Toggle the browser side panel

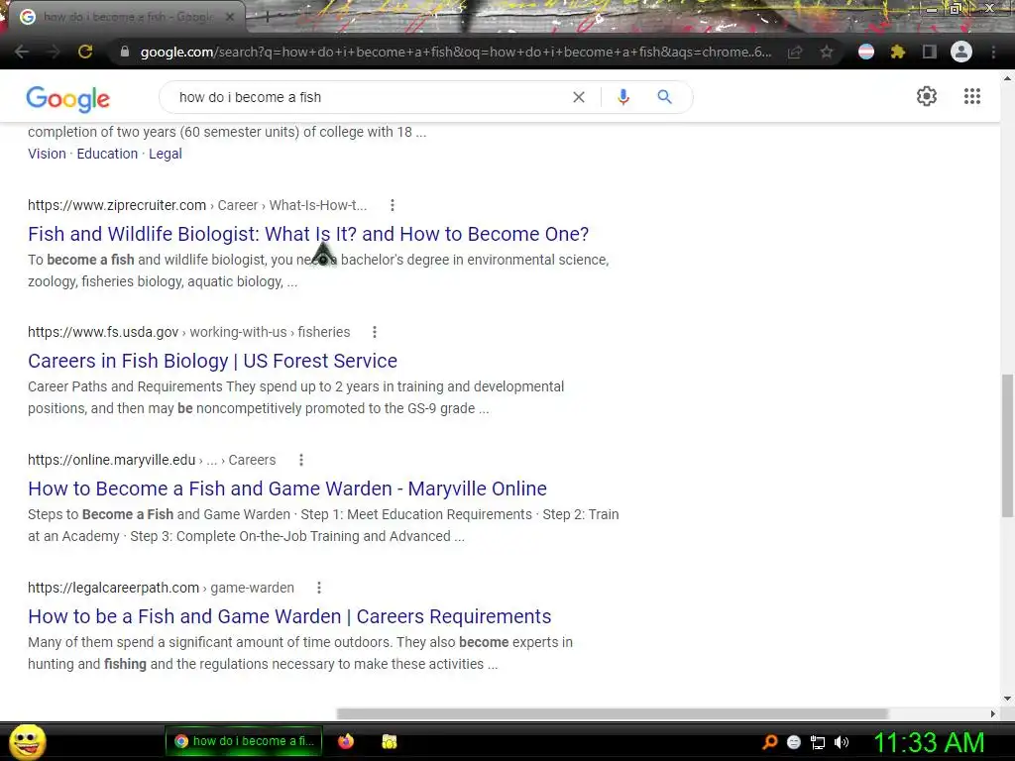pos(930,52)
